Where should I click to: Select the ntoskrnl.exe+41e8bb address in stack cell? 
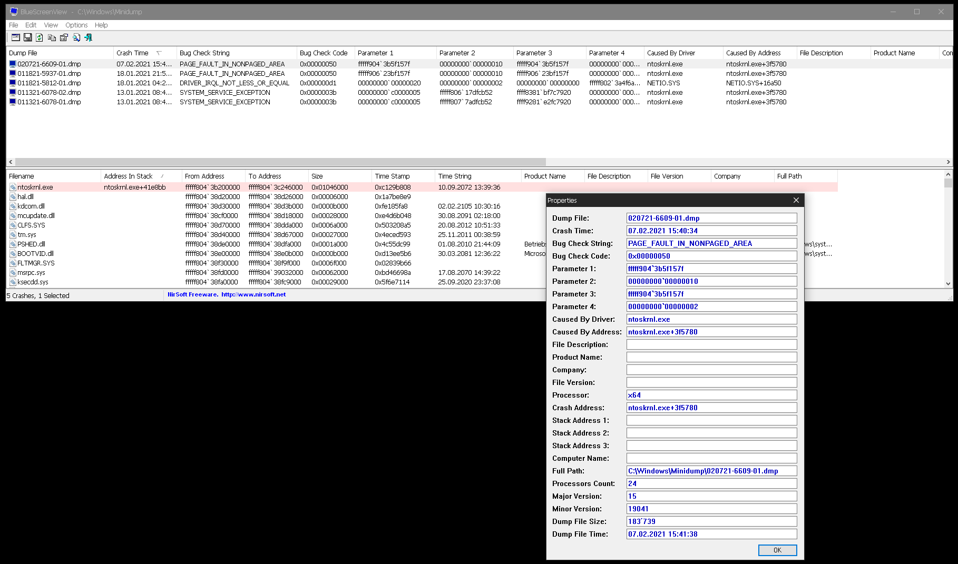tap(135, 187)
